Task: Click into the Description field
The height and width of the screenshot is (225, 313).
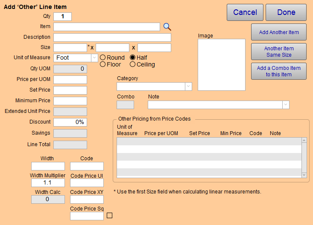Action: (x=112, y=37)
